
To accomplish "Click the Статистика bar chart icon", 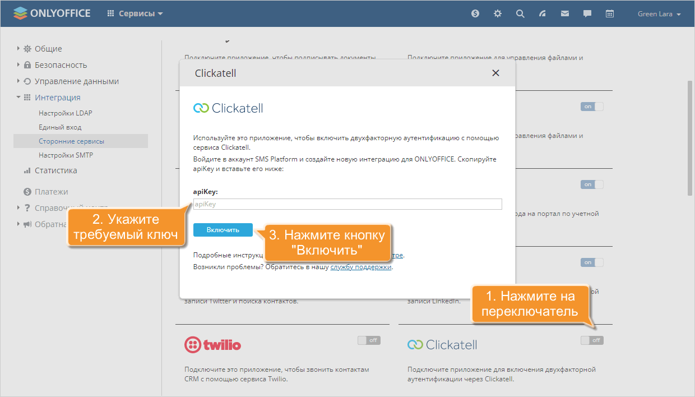I will pyautogui.click(x=27, y=170).
